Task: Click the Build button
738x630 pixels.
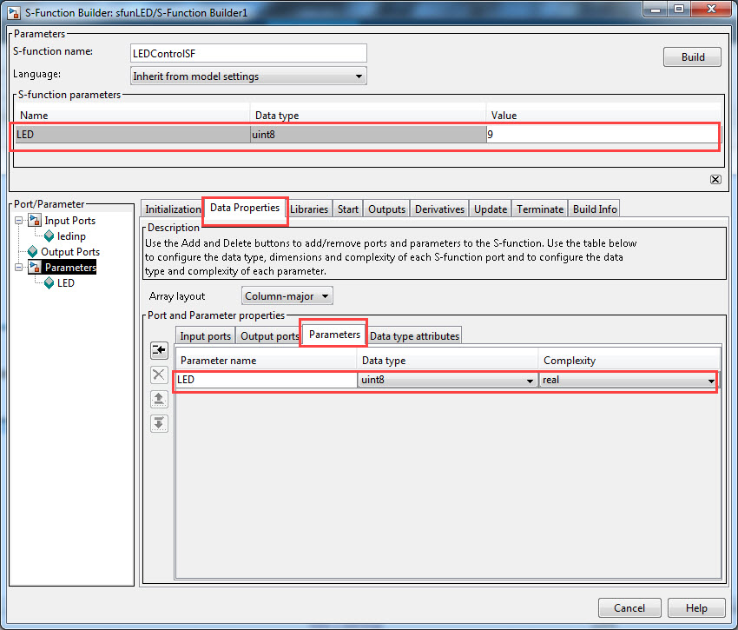Action: 692,56
